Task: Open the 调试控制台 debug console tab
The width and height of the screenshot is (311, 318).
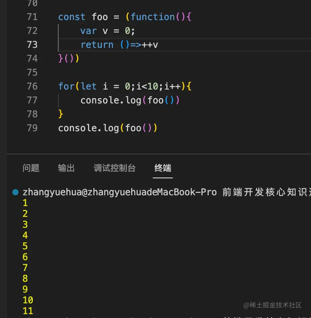Action: point(115,168)
